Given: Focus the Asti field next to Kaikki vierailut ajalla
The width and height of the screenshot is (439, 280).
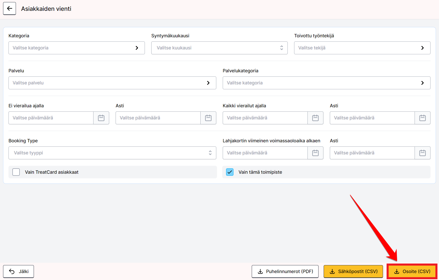Looking at the screenshot, I should tap(372, 118).
